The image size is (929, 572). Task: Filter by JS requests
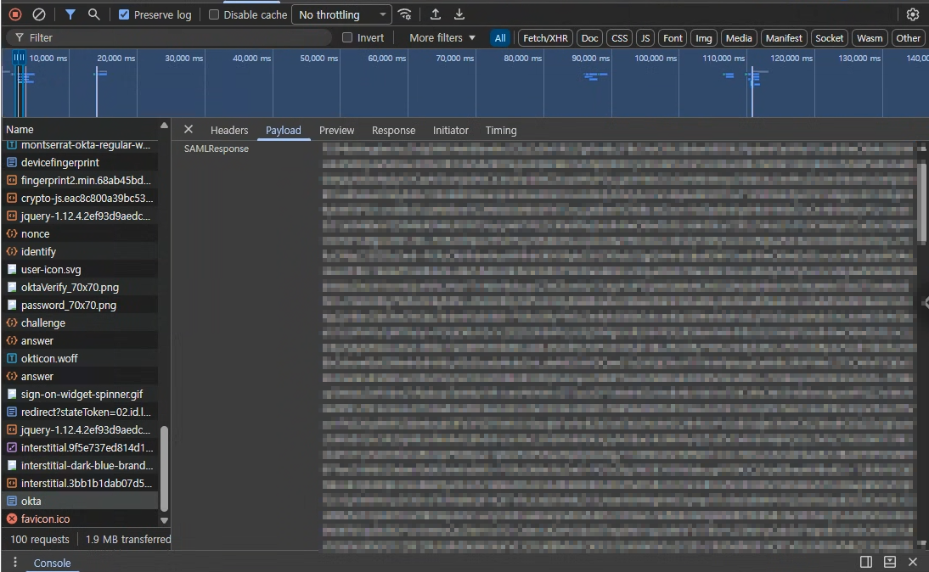645,38
